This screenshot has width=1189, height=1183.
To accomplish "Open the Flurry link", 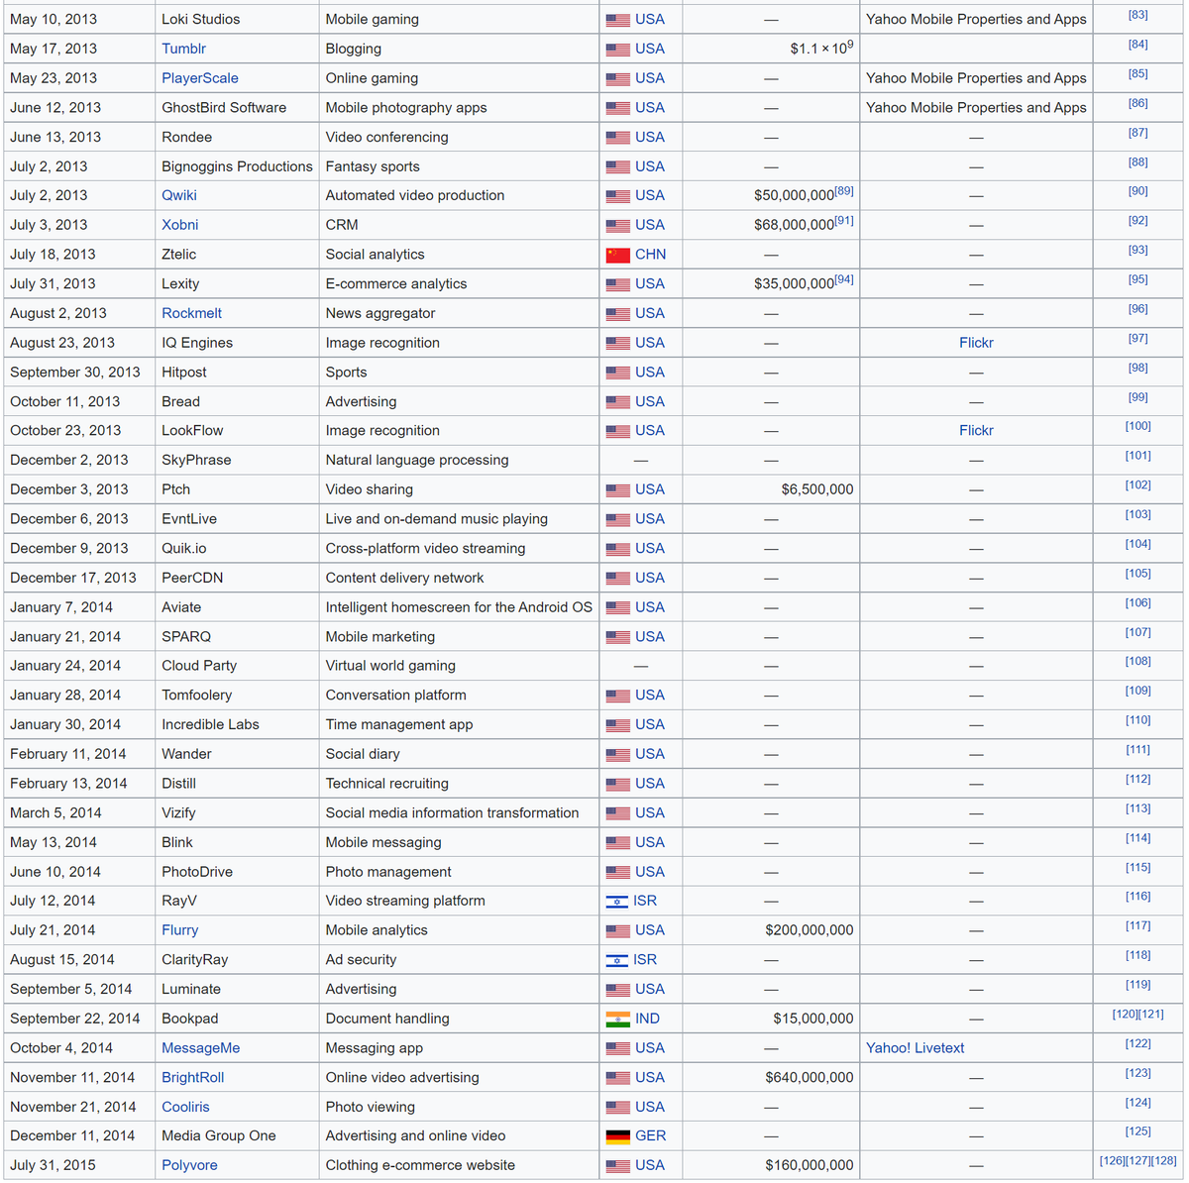I will pos(180,930).
